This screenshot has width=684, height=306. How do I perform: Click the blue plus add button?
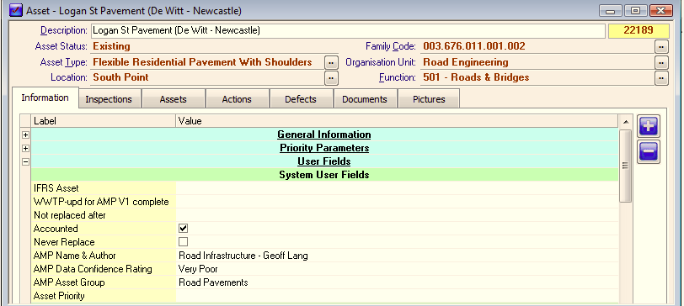pyautogui.click(x=649, y=126)
